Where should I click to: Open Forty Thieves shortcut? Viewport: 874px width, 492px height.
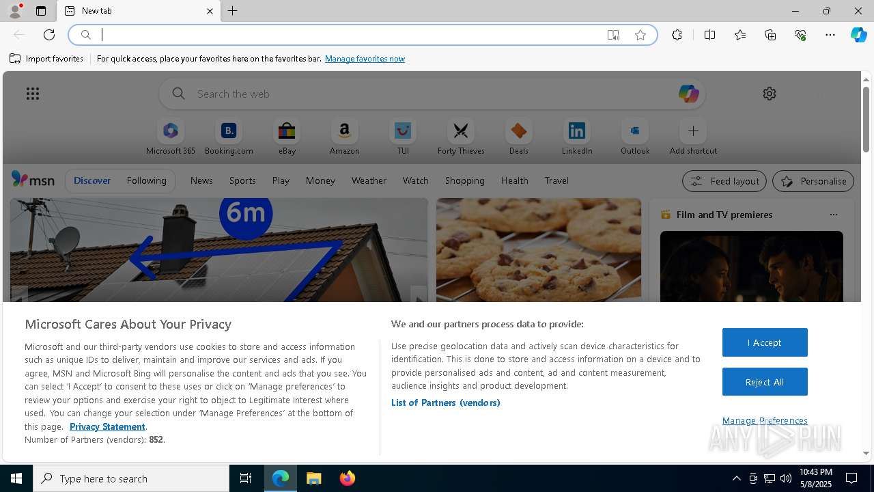coord(461,137)
